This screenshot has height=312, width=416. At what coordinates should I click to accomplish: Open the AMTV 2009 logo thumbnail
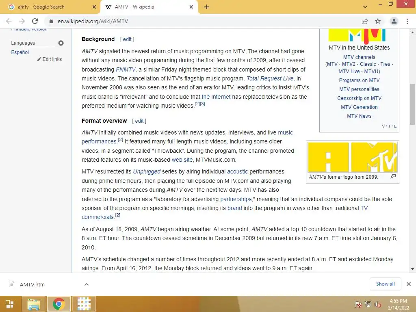pyautogui.click(x=352, y=157)
